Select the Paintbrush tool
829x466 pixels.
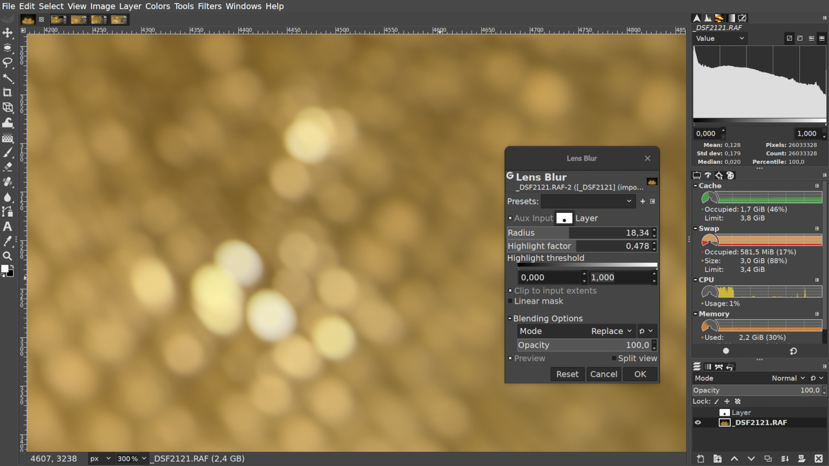point(8,153)
